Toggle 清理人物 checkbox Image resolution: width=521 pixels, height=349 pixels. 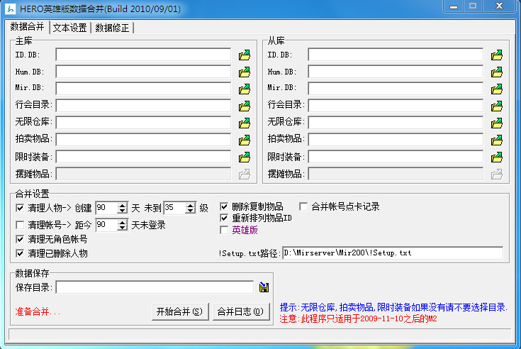(20, 208)
